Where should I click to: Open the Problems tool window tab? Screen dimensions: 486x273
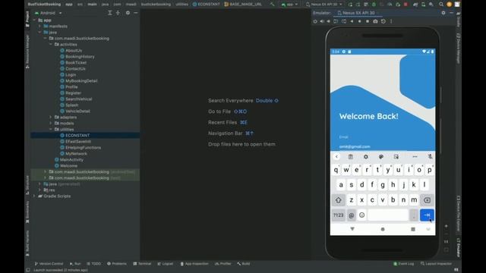point(117,264)
